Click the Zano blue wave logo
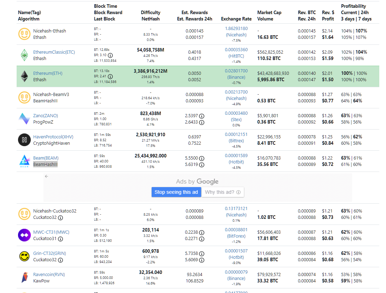386x293 pixels. coord(24,119)
